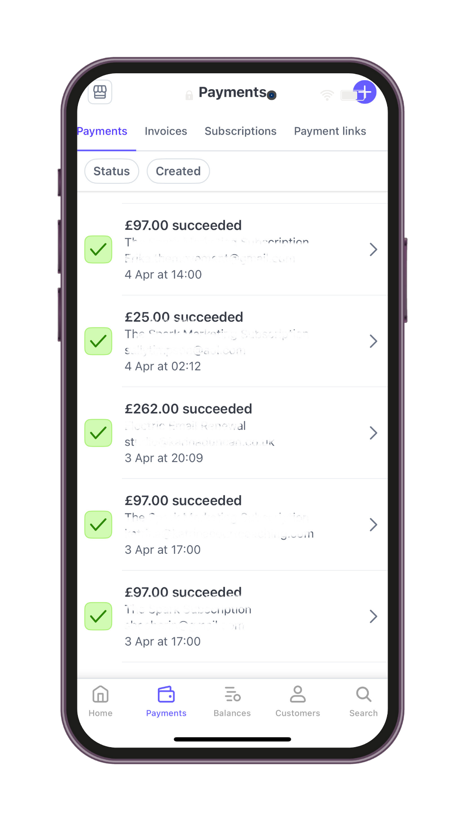Screen dimensions: 462x823
Task: Open the Status filter dropdown
Action: tap(112, 171)
